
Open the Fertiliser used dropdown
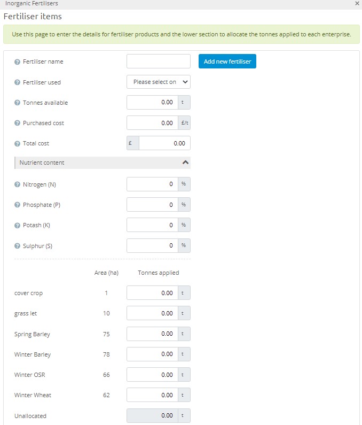[x=159, y=82]
